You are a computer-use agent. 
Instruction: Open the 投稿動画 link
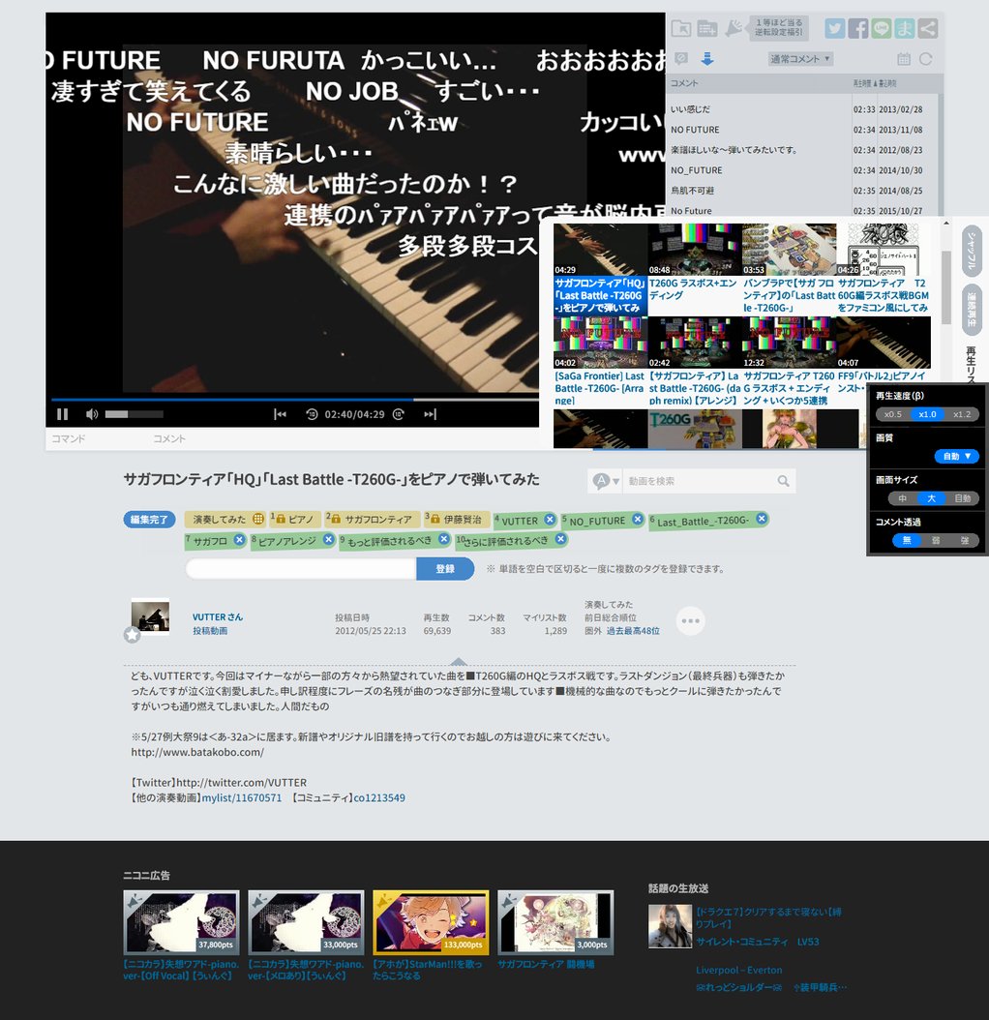point(210,630)
